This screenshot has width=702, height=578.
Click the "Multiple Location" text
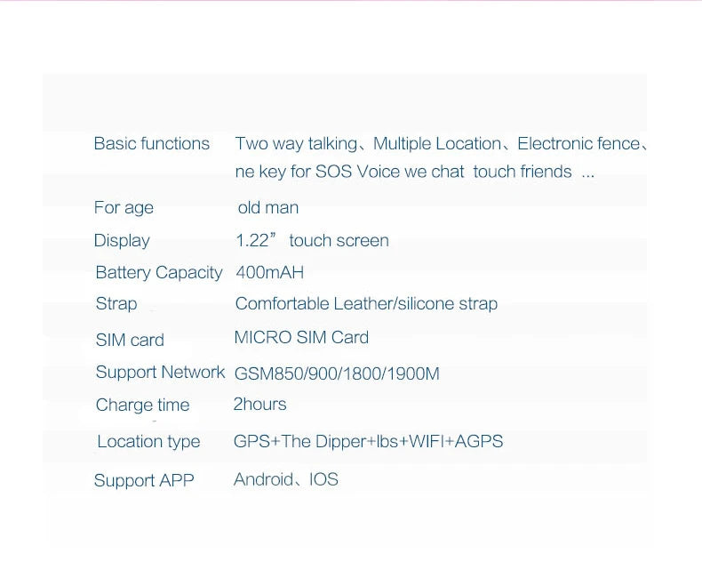[x=437, y=144]
